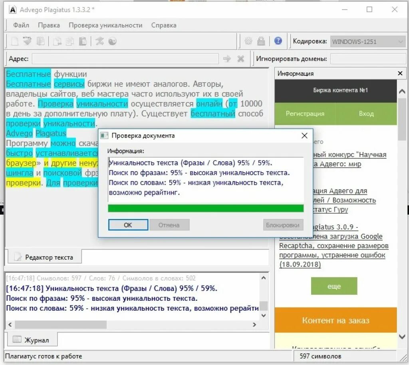This screenshot has height=365, width=409.
Task: Click the info panel vertical scrollbar thumb
Action: (x=402, y=119)
